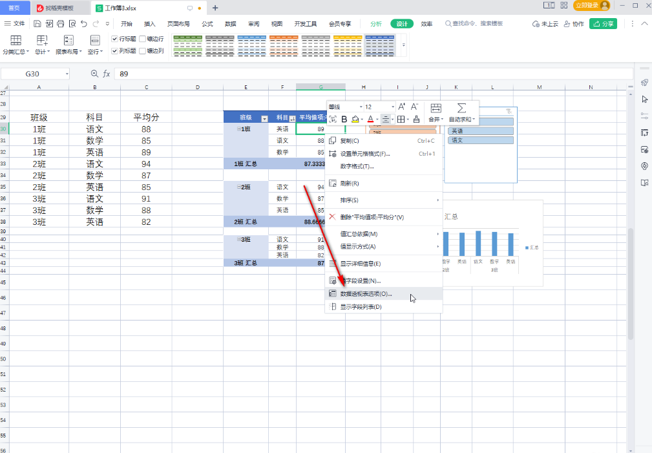Switch to the 插入 ribbon tab
Image resolution: width=652 pixels, height=453 pixels.
click(150, 24)
